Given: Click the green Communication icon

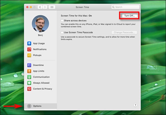Looking at the screenshot, I should point(29,77).
